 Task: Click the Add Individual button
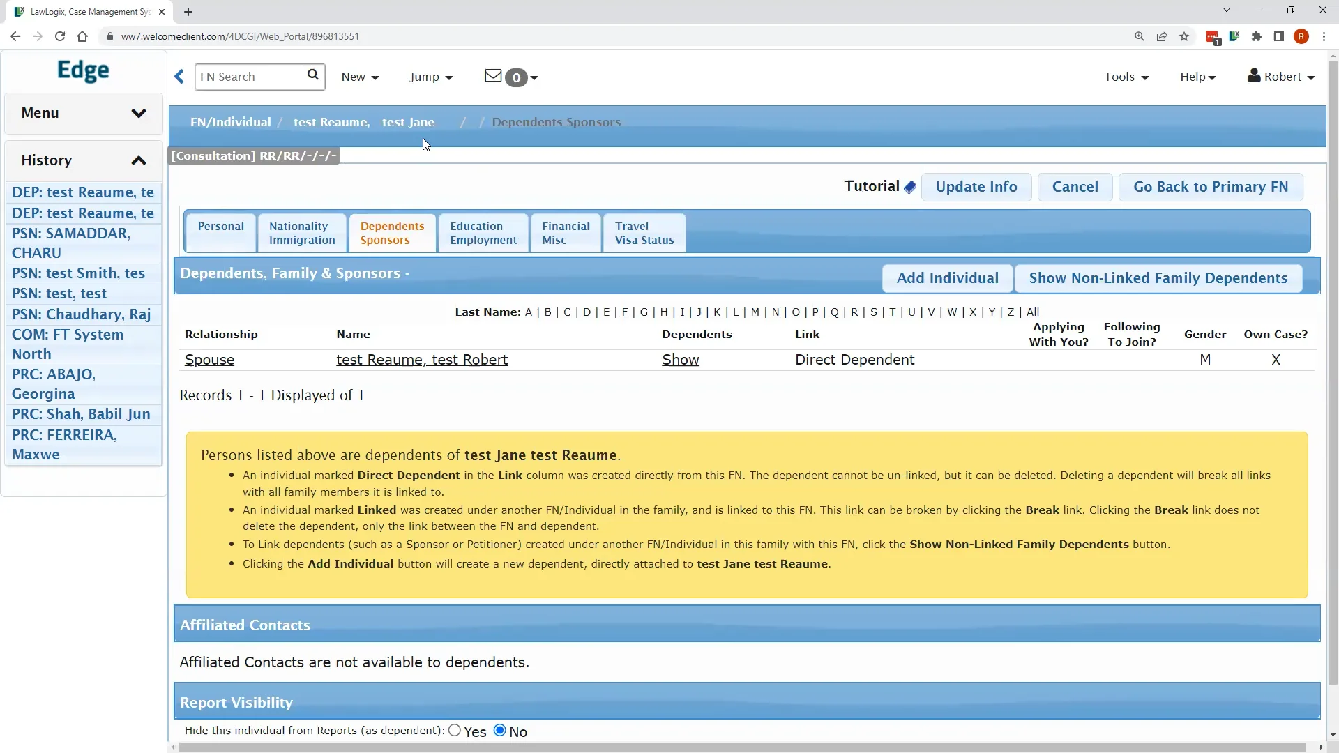[946, 277]
